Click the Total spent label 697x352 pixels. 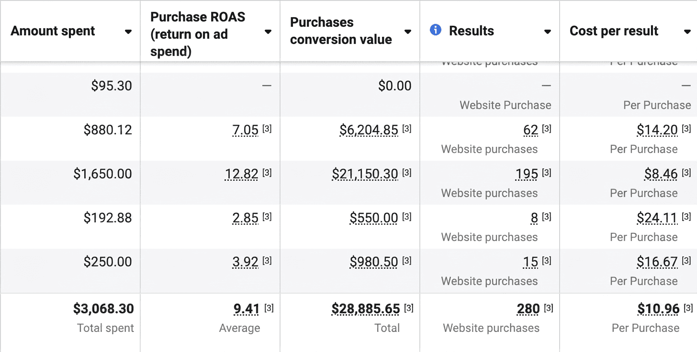105,328
